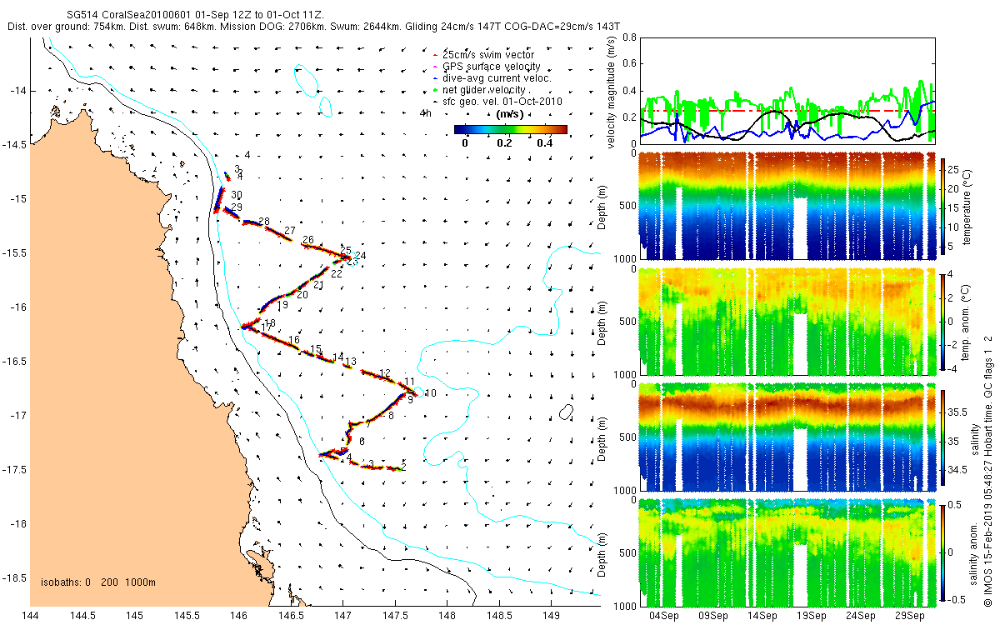Click the salinity colorbar beside third panel
1000x625 pixels.
coord(943,437)
